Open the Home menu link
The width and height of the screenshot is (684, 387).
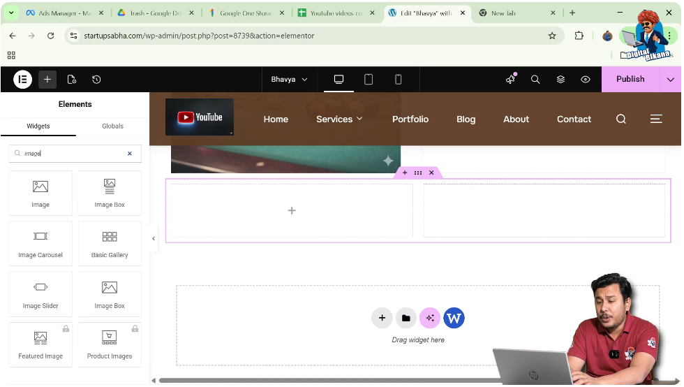pyautogui.click(x=276, y=119)
